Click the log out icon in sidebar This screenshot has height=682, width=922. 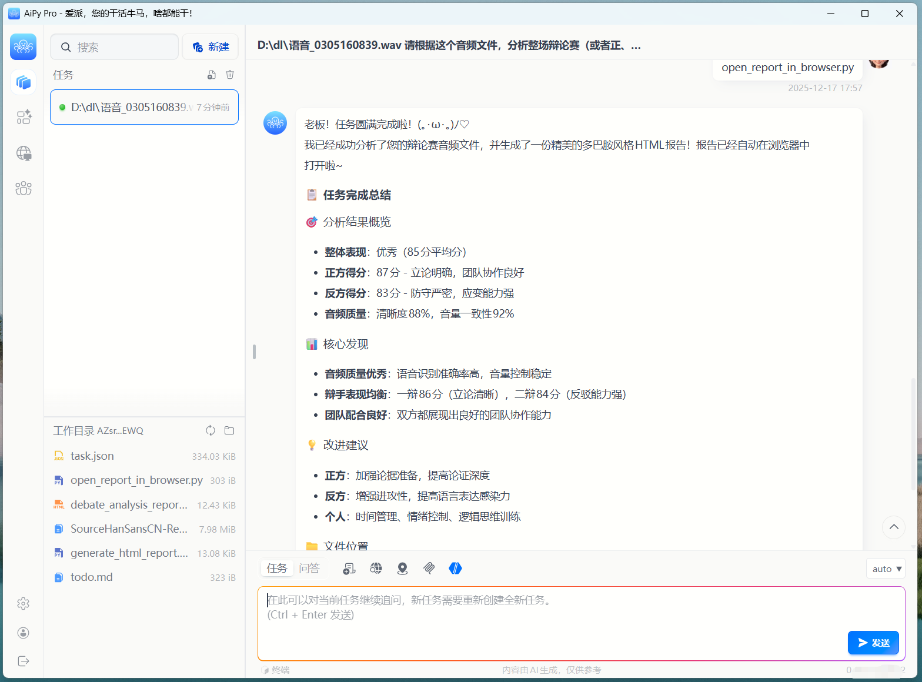tap(24, 661)
